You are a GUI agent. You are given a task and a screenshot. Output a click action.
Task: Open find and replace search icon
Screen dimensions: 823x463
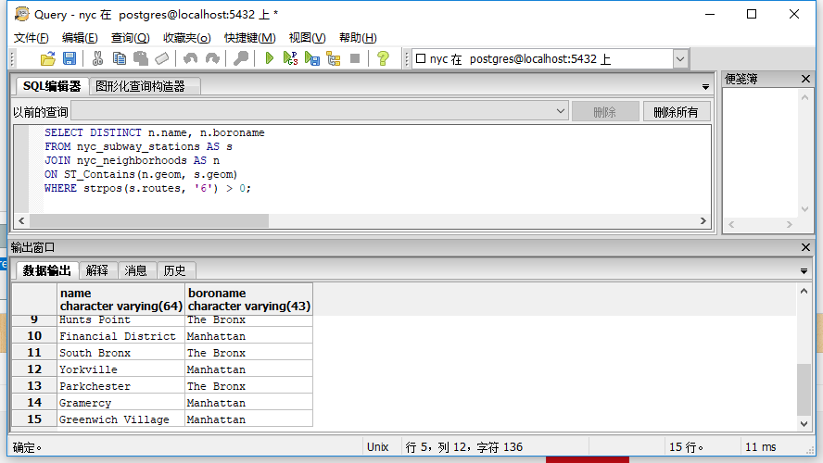pos(241,58)
